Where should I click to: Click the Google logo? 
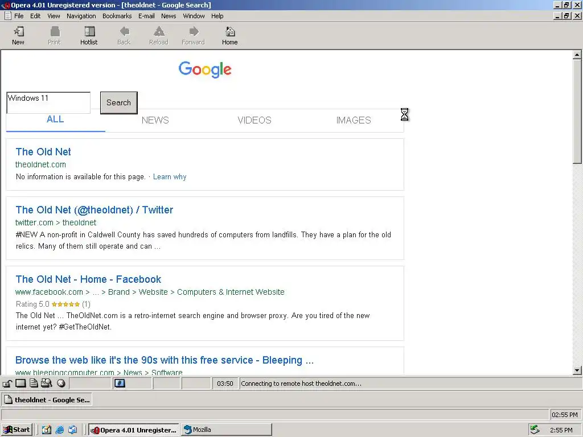[x=205, y=69]
